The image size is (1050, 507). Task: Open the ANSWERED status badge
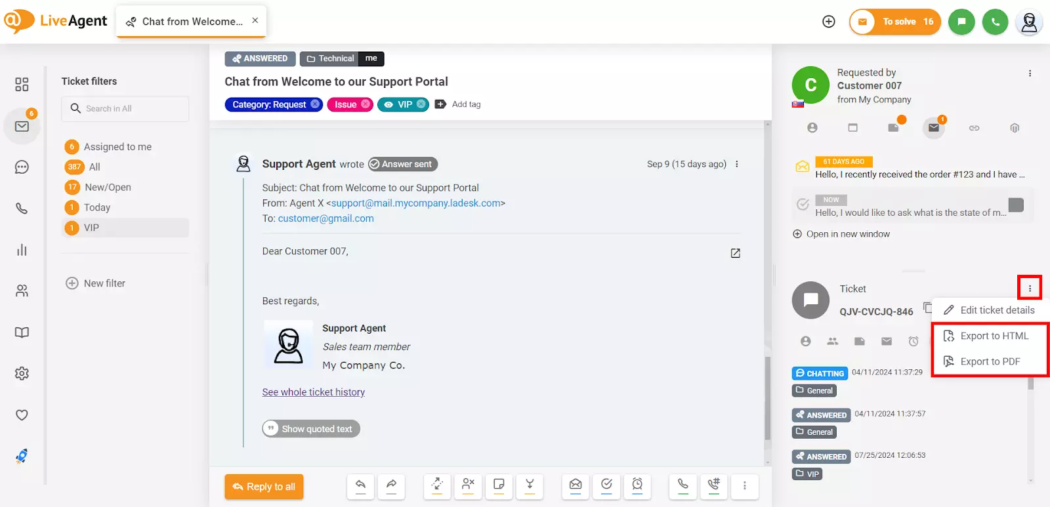tap(260, 58)
